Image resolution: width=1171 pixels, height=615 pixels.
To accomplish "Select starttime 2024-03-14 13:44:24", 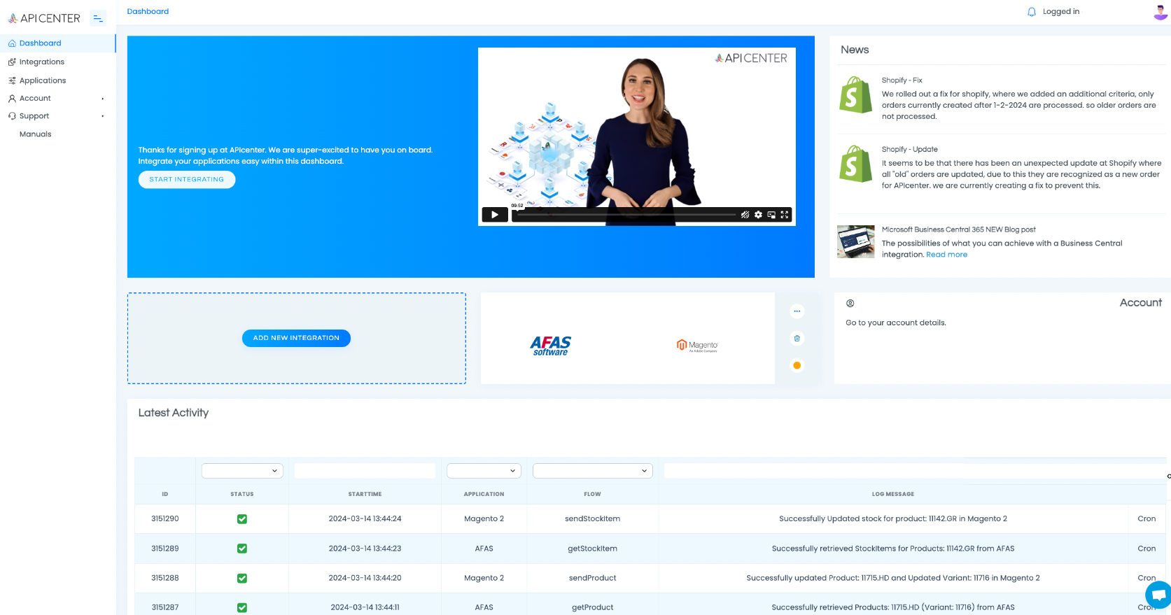I will click(365, 519).
